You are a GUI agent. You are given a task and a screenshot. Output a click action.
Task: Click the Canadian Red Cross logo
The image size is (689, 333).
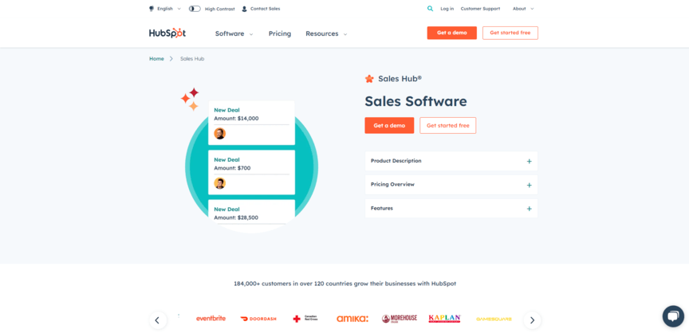coord(305,319)
